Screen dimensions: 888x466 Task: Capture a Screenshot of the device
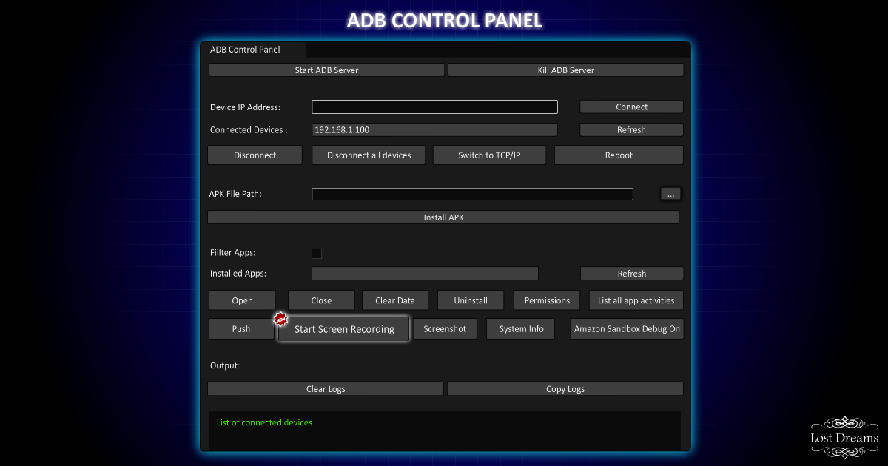(x=445, y=328)
